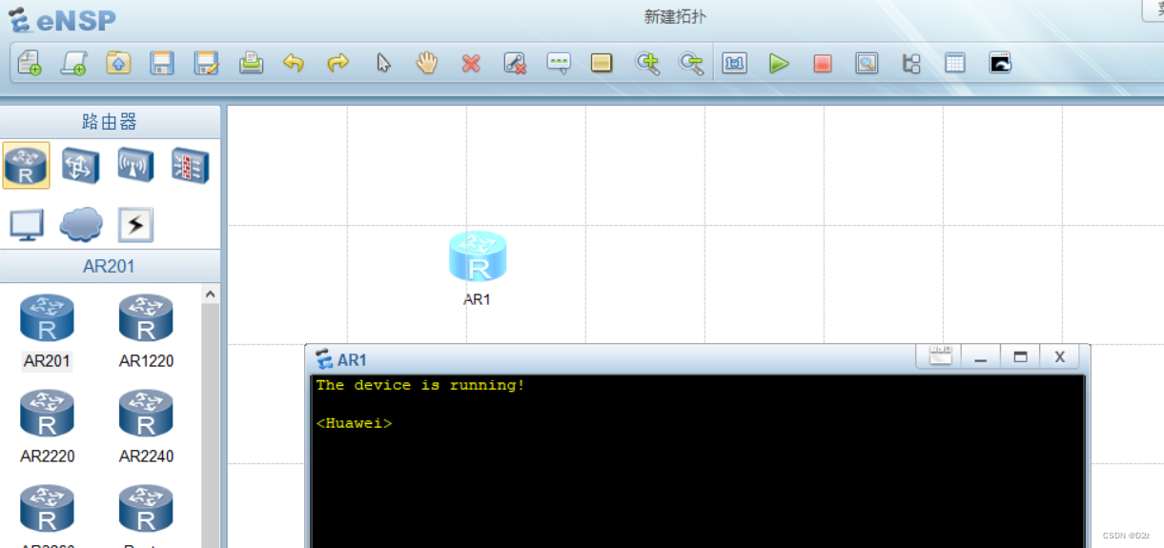The image size is (1164, 548).
Task: Select the AR1 router on the canvas
Action: click(478, 257)
